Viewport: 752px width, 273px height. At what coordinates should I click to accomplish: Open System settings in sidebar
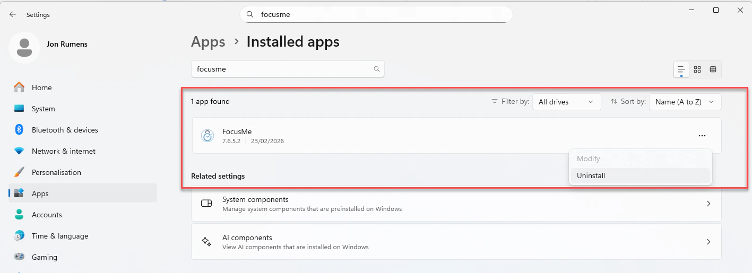tap(83, 109)
